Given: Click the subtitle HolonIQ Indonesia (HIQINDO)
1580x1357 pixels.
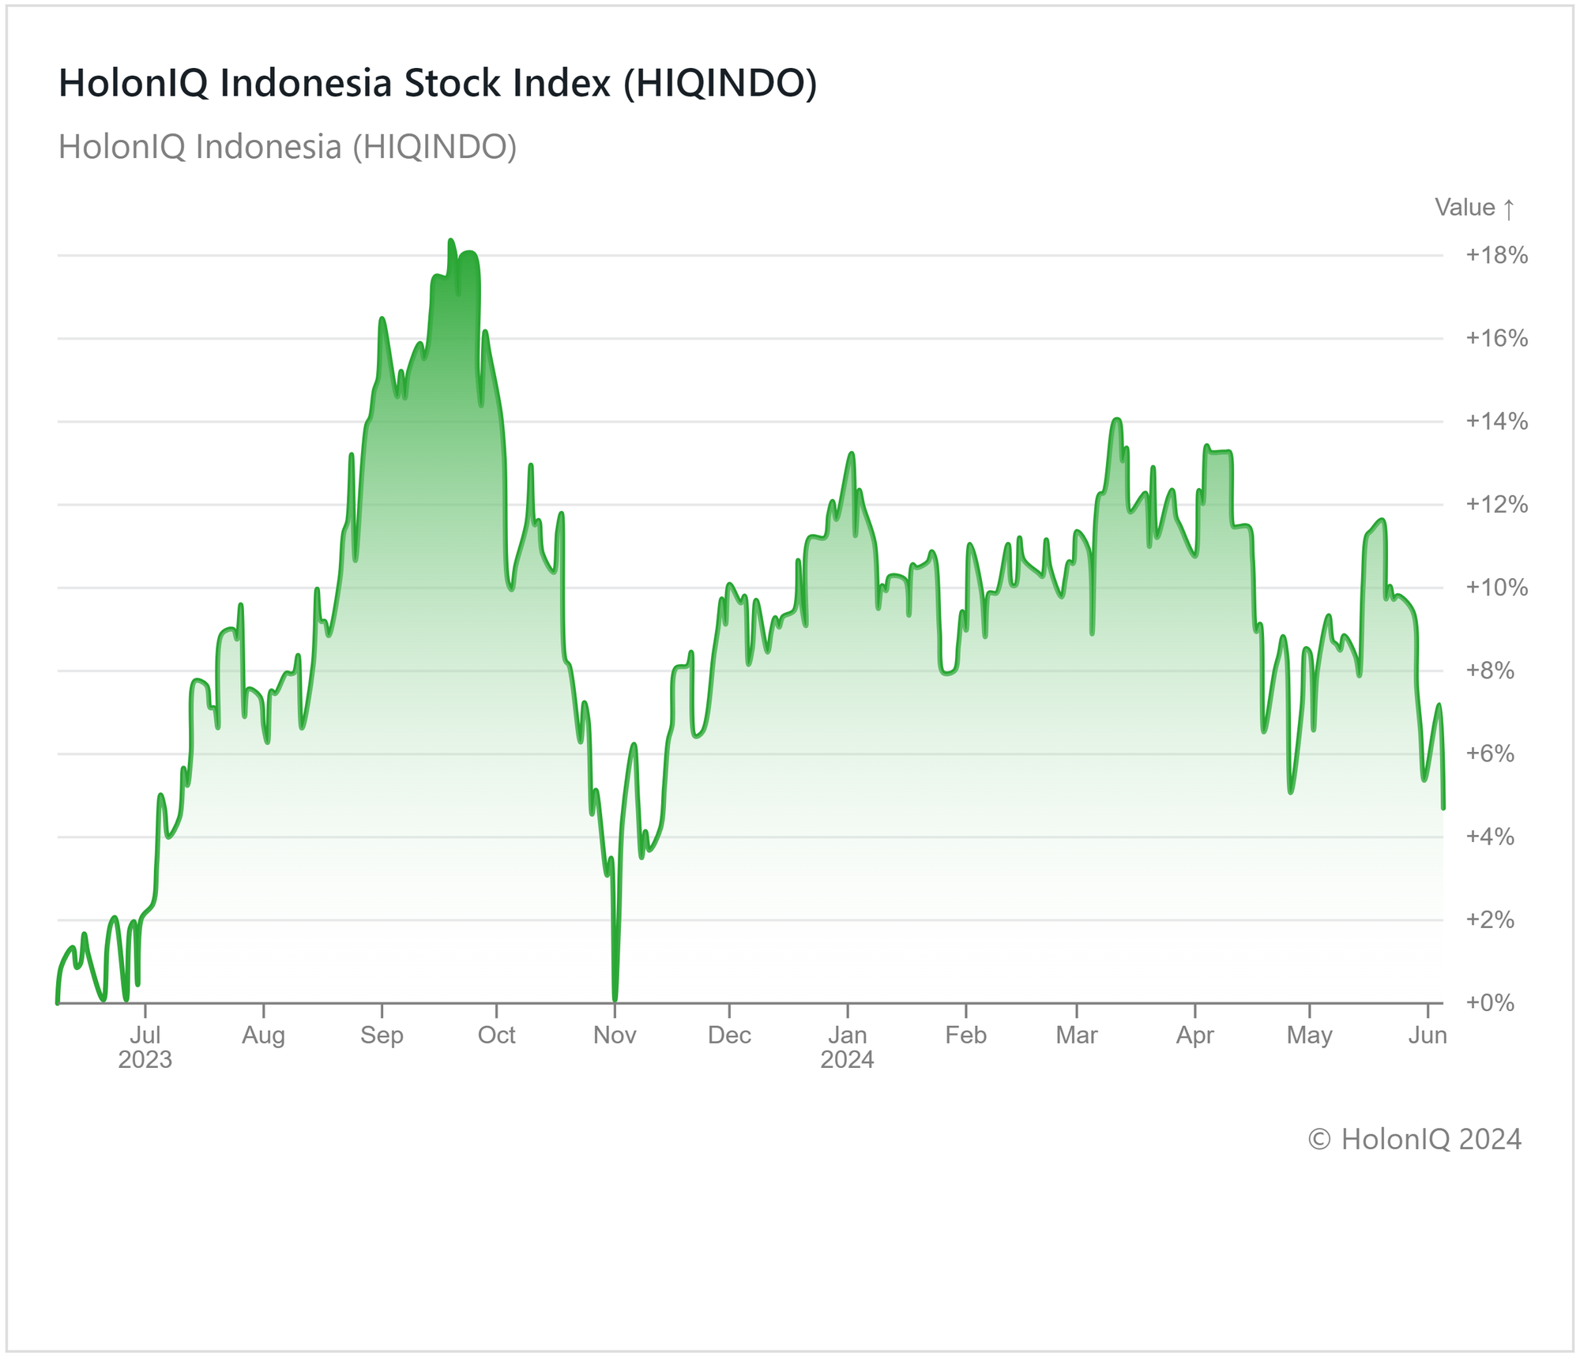Looking at the screenshot, I should [288, 147].
